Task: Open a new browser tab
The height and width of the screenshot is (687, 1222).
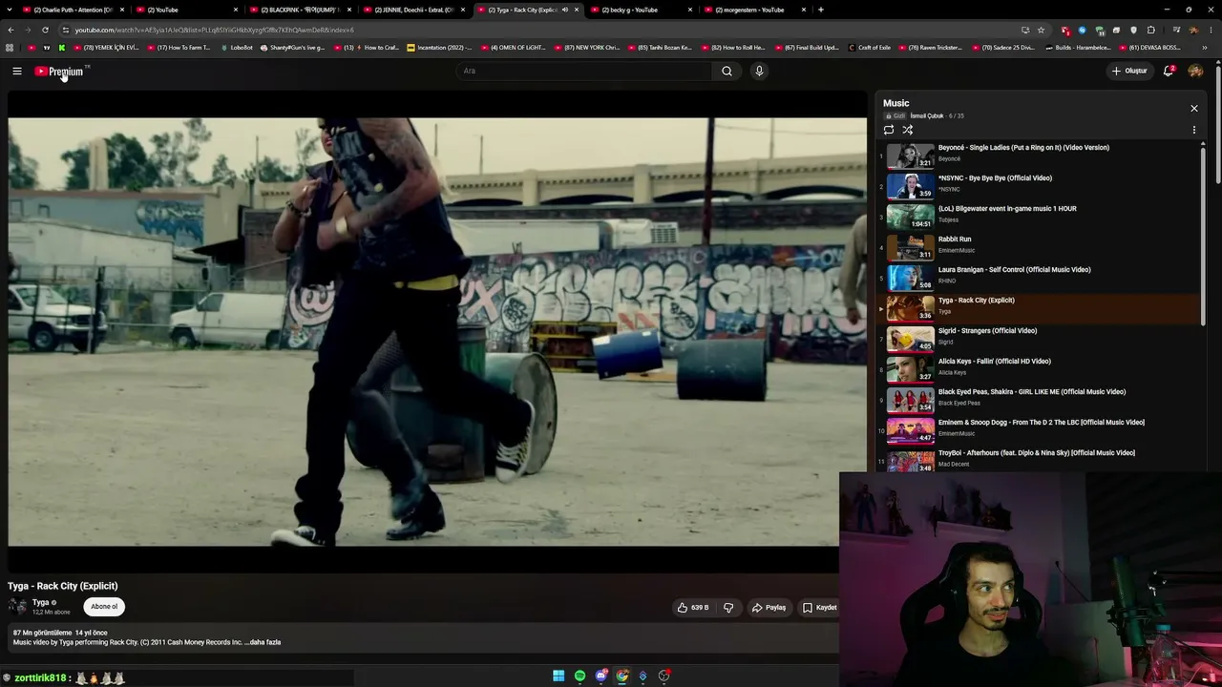Action: pyautogui.click(x=821, y=10)
